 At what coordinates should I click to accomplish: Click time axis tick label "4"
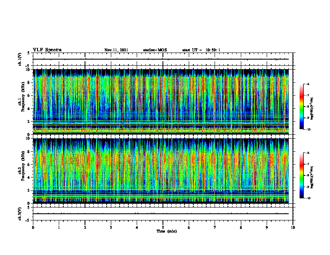click(137, 227)
